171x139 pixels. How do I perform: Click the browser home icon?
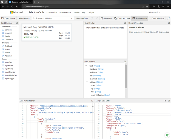[17, 7]
